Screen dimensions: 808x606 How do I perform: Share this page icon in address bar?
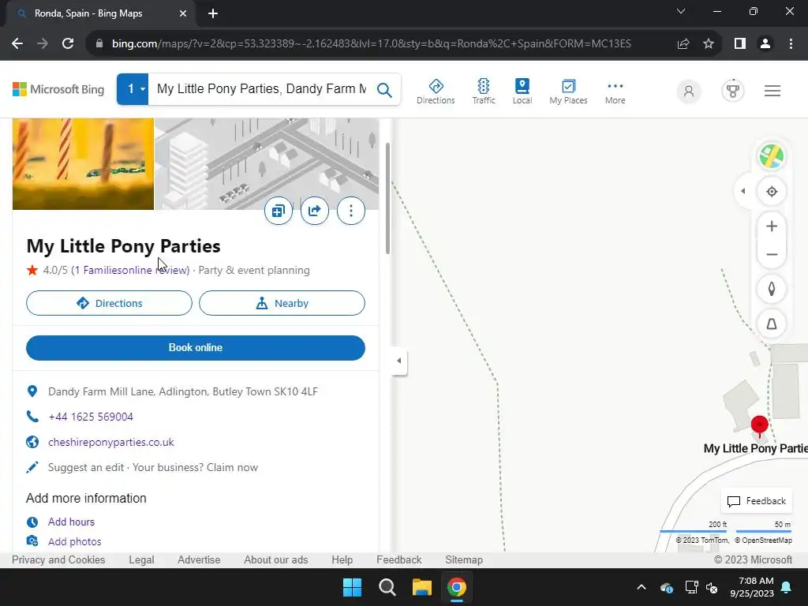pyautogui.click(x=683, y=44)
